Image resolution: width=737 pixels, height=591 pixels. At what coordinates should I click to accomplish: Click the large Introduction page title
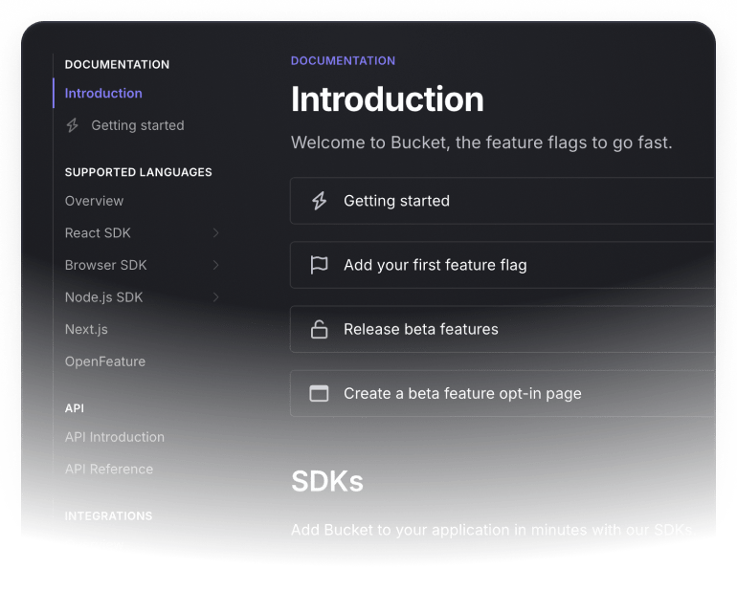coord(388,99)
